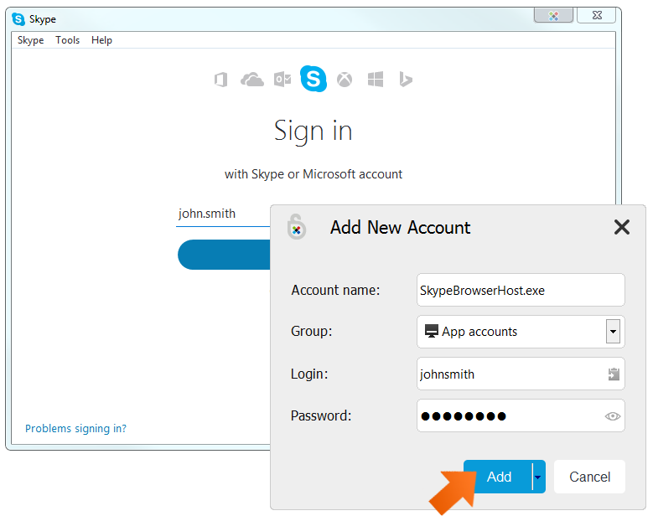Click the blue Skype logo icon
This screenshot has height=516, width=653.
point(314,79)
